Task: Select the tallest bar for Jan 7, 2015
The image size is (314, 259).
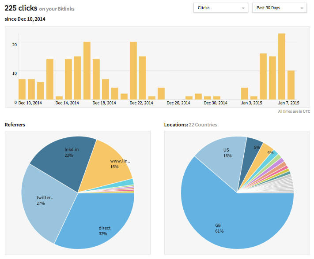Action: tap(282, 67)
